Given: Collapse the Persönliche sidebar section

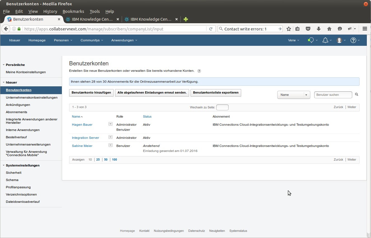Looking at the screenshot, I should pyautogui.click(x=4, y=65).
